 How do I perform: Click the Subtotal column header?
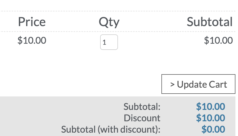pos(210,22)
